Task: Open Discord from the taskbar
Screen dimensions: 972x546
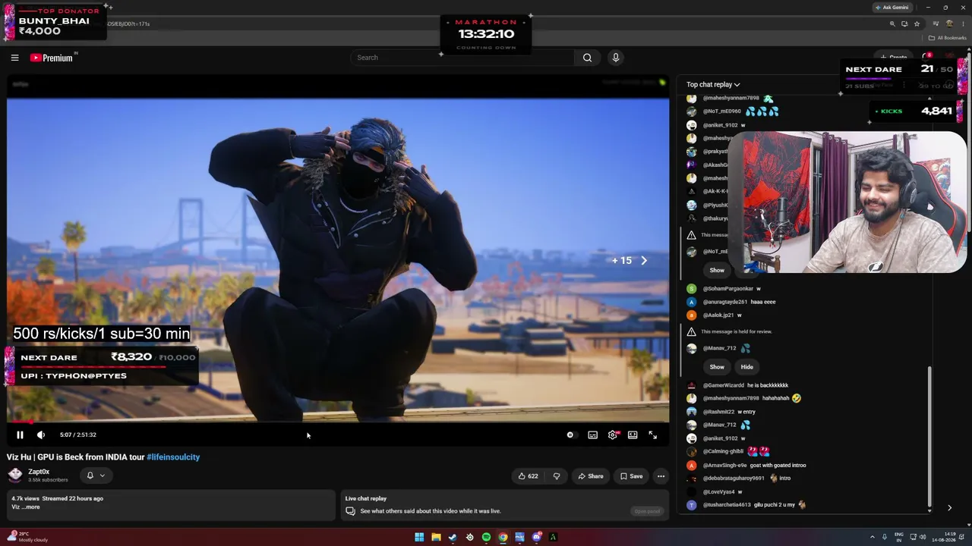Action: [x=536, y=538]
